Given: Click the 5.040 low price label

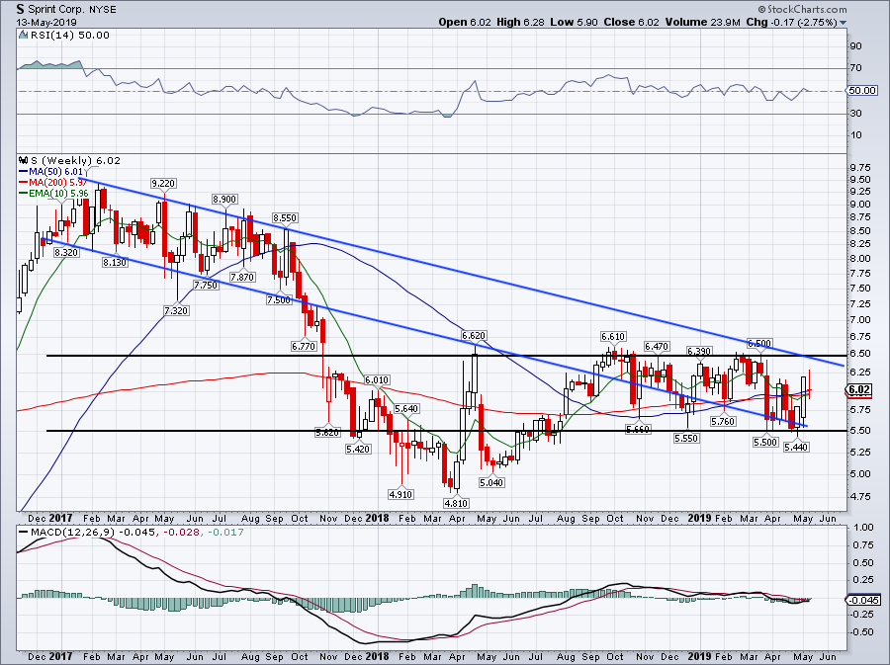Looking at the screenshot, I should [x=491, y=482].
